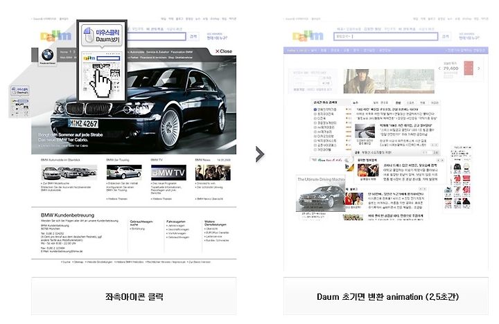Click the caption 좌측아이콘 클릭
The image size is (499, 324).
pos(134,297)
